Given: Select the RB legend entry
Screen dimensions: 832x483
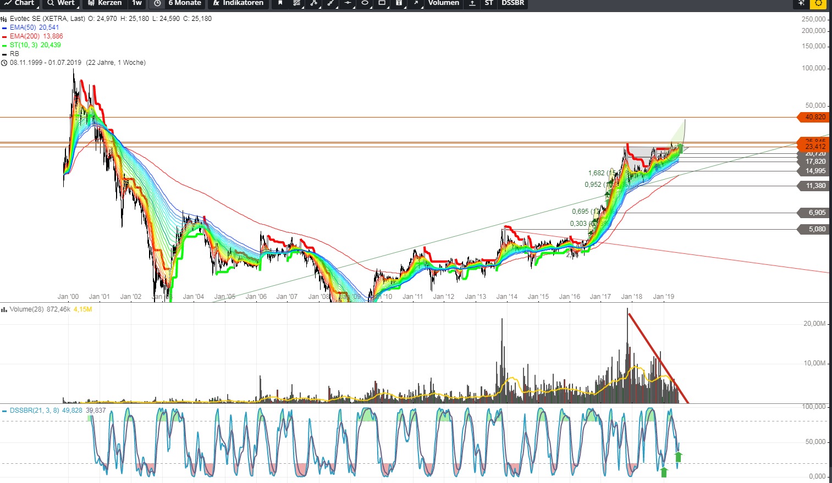Looking at the screenshot, I should pos(14,54).
